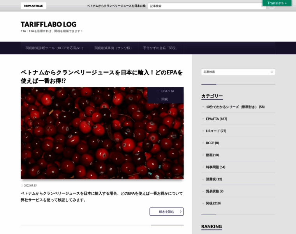Type in the header 記事検索 field

pyautogui.click(x=204, y=6)
